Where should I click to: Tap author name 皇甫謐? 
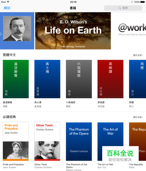38,106
